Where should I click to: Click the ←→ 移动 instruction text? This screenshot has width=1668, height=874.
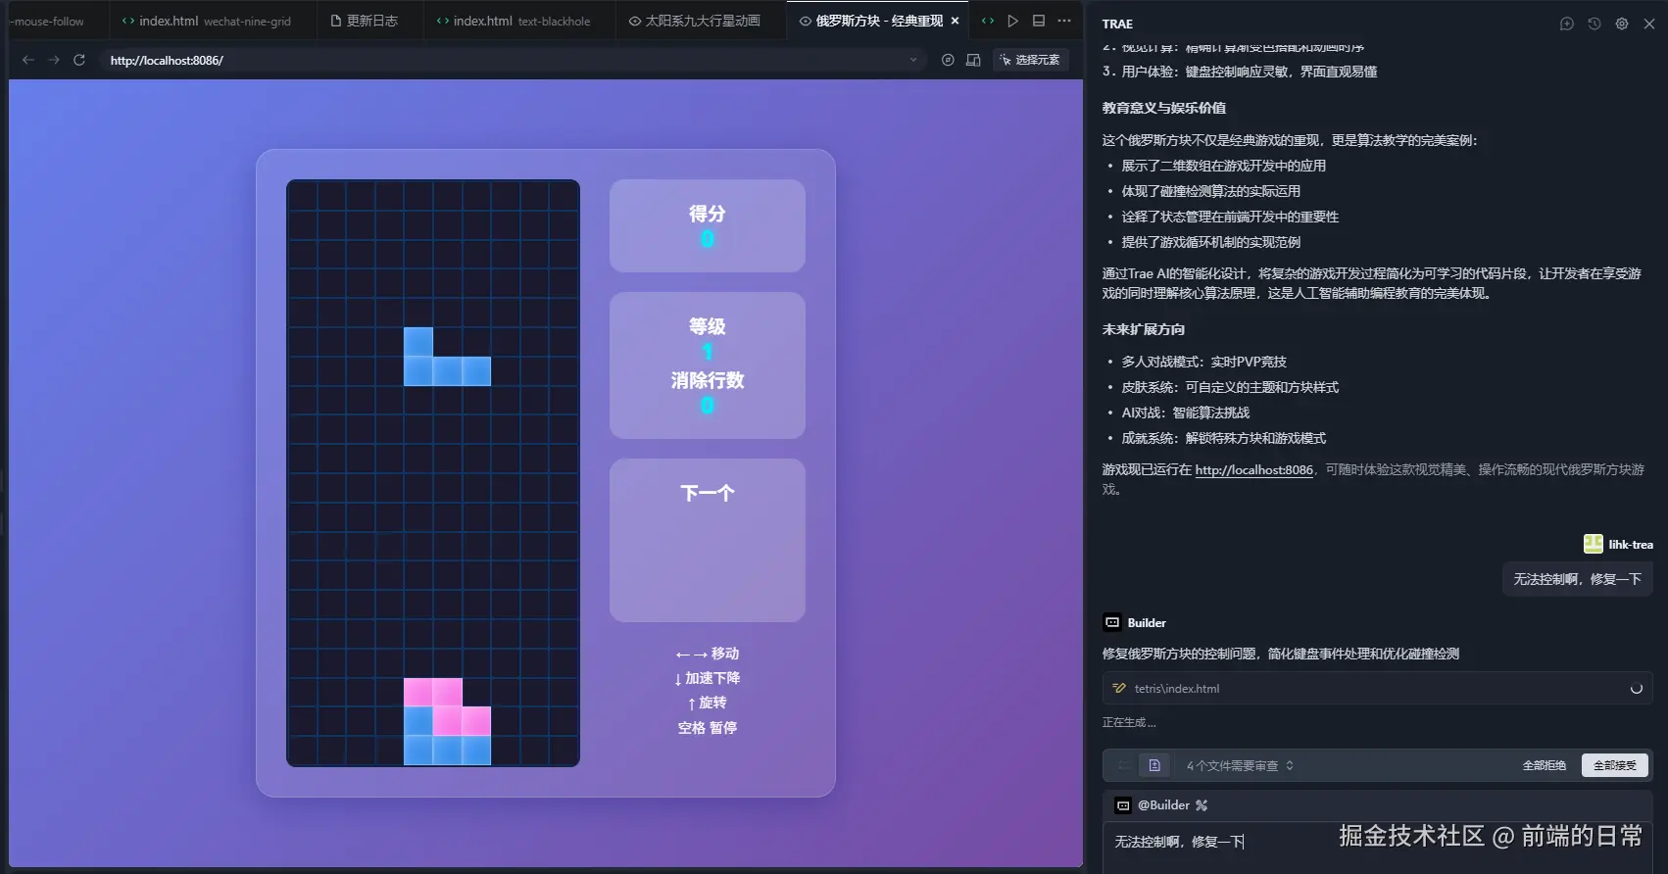click(x=708, y=654)
